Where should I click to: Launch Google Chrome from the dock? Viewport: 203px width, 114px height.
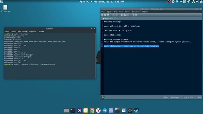coord(92,111)
